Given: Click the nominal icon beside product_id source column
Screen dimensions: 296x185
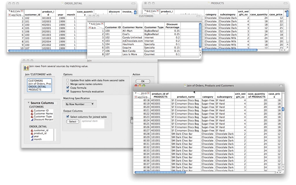Looking at the screenshot, I should tap(32, 134).
